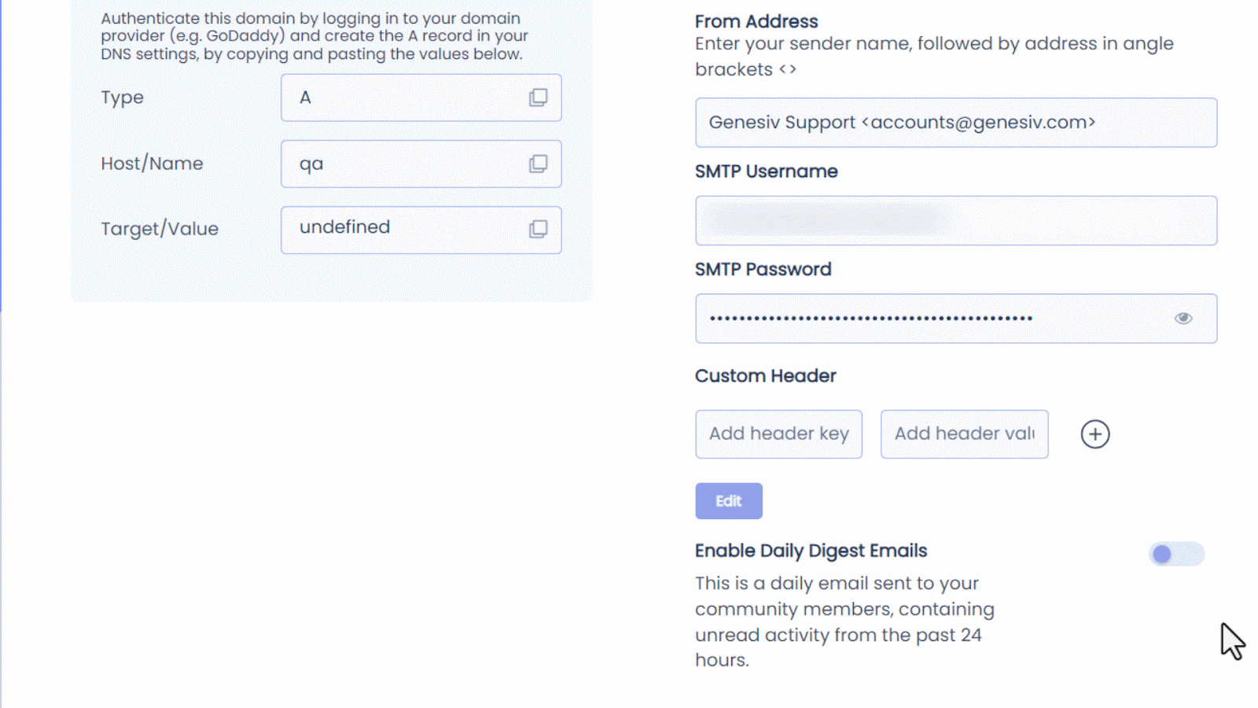Viewport: 1258px width, 708px height.
Task: Copy the Host/Name value qa
Action: [x=538, y=164]
